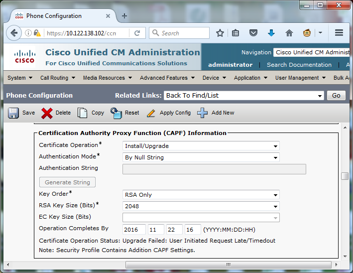The image size is (353, 273).
Task: Click the month field showing 11
Action: 156,230
